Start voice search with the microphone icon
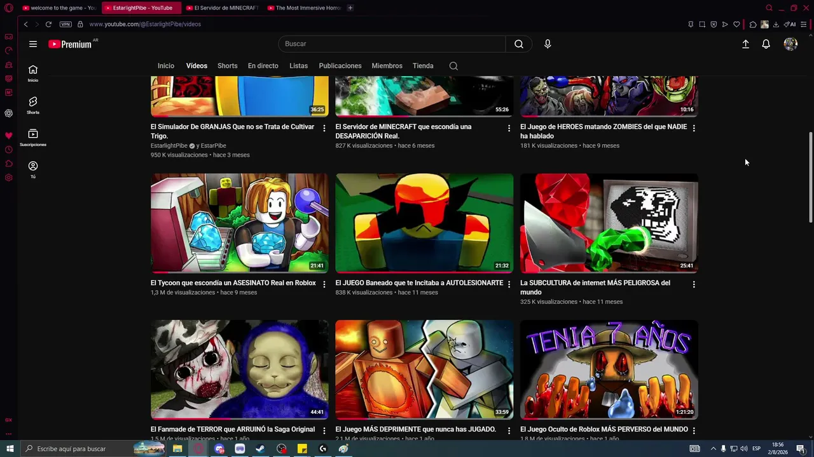 point(548,44)
